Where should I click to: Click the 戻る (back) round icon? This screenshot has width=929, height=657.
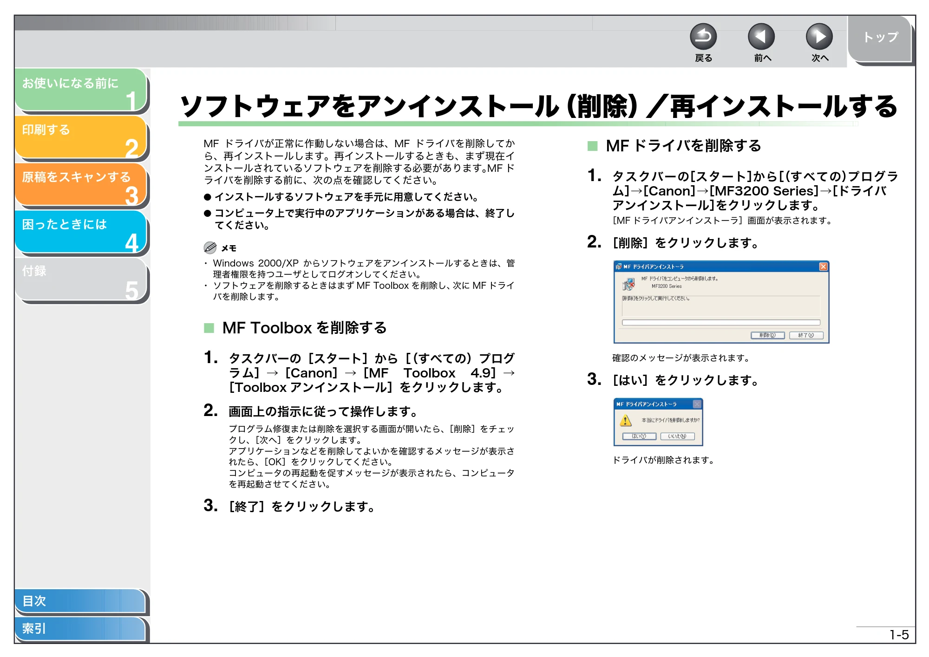pos(703,37)
